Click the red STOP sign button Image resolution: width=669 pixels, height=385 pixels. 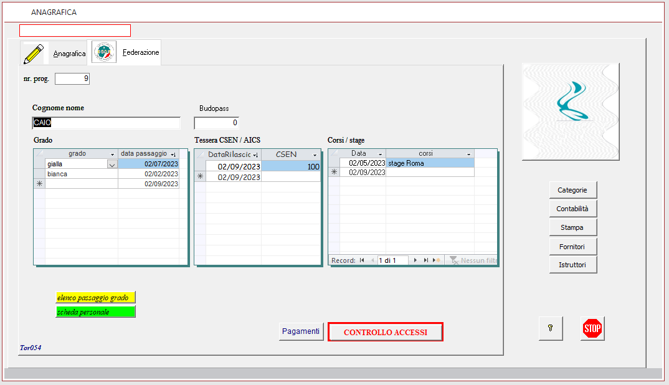592,328
